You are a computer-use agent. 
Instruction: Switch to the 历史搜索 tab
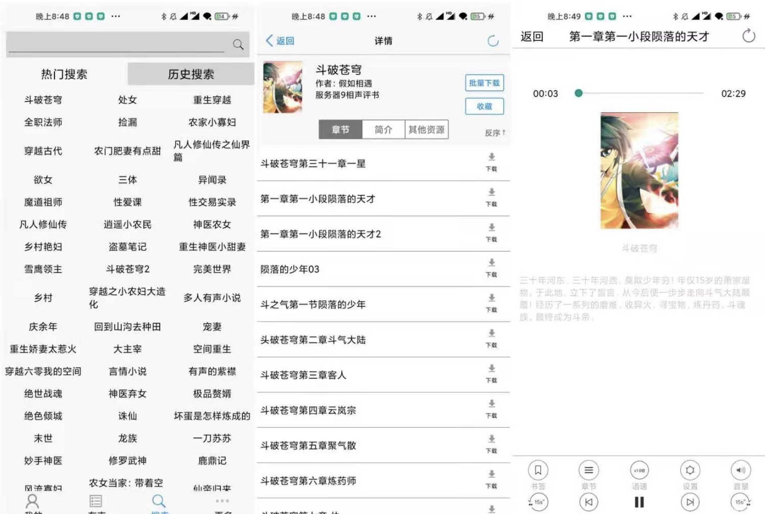191,74
